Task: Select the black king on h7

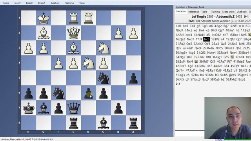Action: click(29, 108)
